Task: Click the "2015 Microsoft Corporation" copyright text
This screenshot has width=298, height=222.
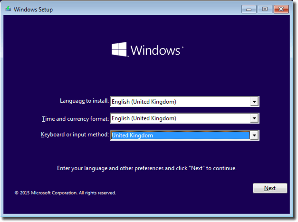Action: (x=65, y=193)
